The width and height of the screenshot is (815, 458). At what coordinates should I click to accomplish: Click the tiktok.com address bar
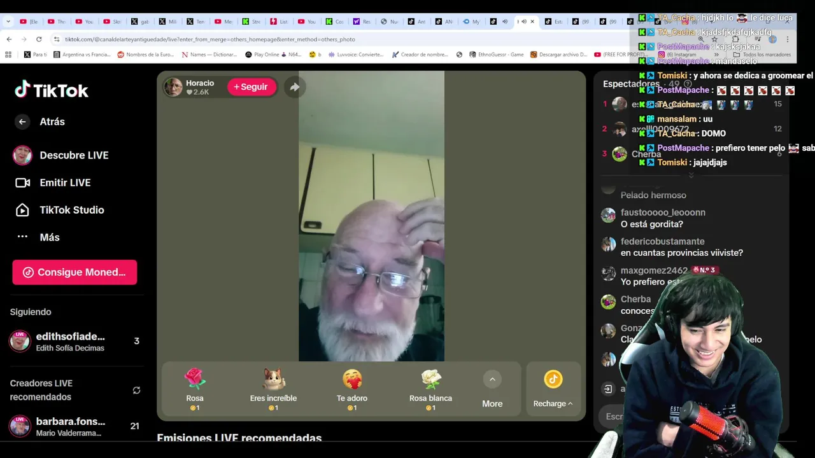210,39
